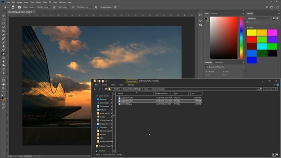The height and width of the screenshot is (158, 281).
Task: Select the Zoom tool
Action: coord(4,88)
